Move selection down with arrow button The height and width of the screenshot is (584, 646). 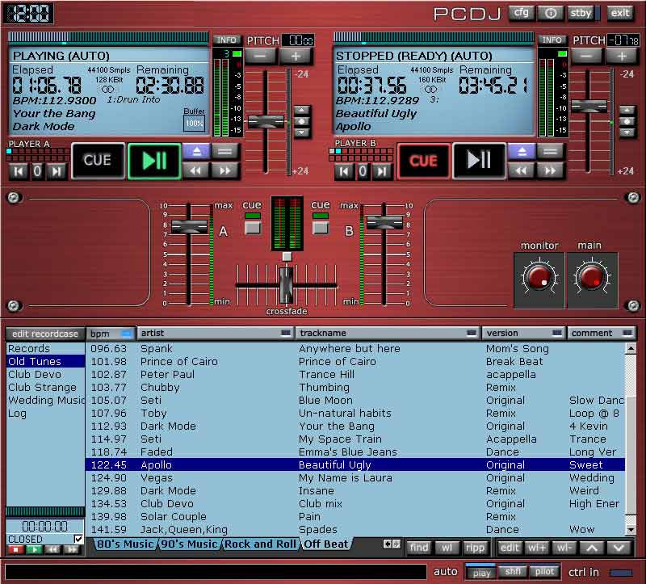pyautogui.click(x=619, y=548)
